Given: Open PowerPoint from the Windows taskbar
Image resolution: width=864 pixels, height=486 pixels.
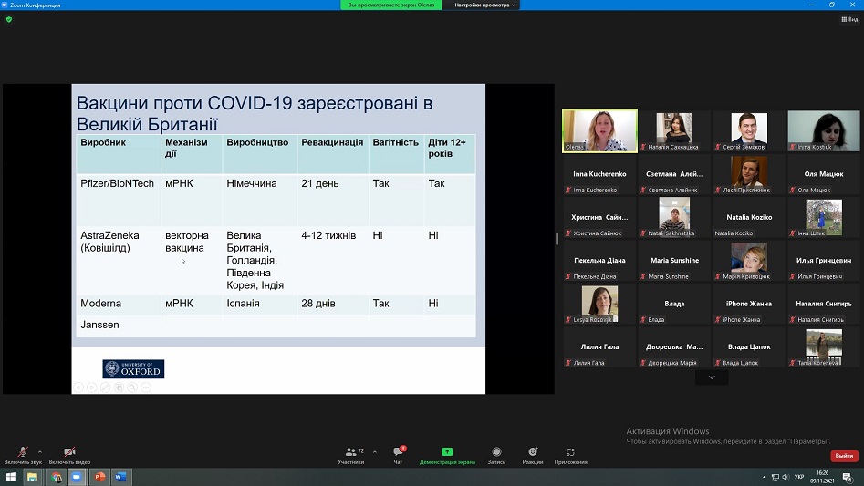Looking at the screenshot, I should [x=99, y=477].
